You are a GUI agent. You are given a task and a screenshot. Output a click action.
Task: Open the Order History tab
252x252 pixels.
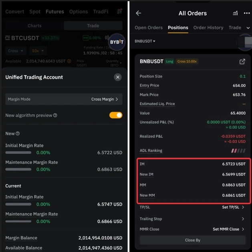point(208,28)
